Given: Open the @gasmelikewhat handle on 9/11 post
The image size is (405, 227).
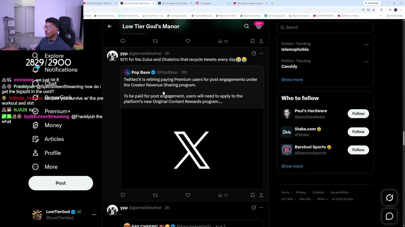Looking at the screenshot, I should (x=145, y=54).
